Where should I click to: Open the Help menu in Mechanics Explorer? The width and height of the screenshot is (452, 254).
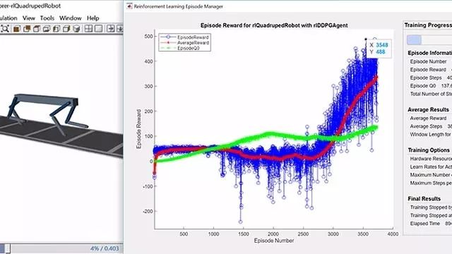pos(93,18)
